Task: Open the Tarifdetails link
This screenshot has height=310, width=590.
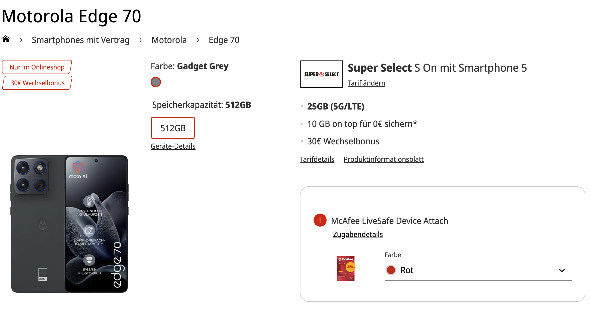Action: (317, 159)
